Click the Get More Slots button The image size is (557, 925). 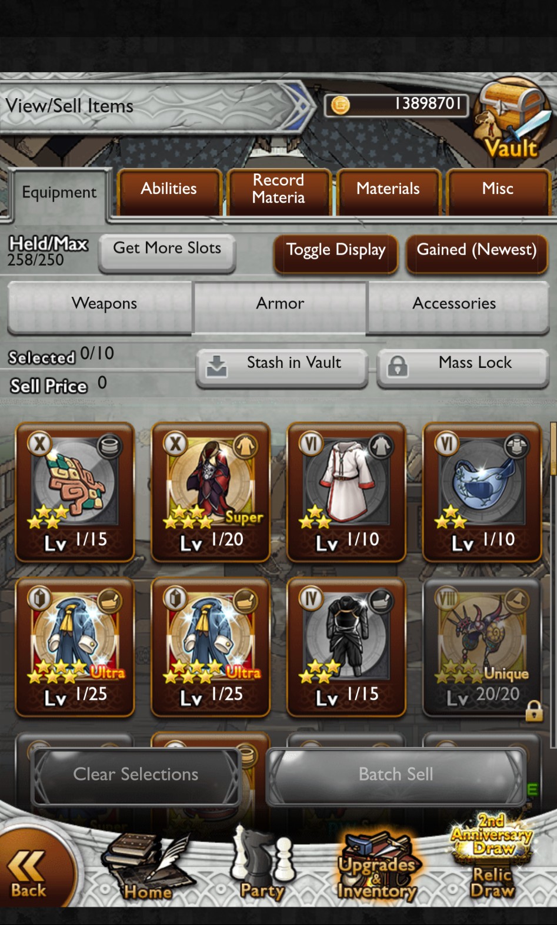(x=167, y=252)
